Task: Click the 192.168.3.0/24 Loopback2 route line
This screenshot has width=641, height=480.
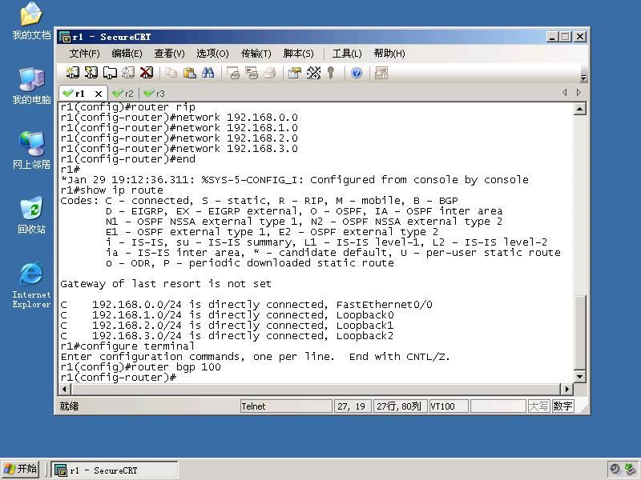Action: pyautogui.click(x=227, y=336)
